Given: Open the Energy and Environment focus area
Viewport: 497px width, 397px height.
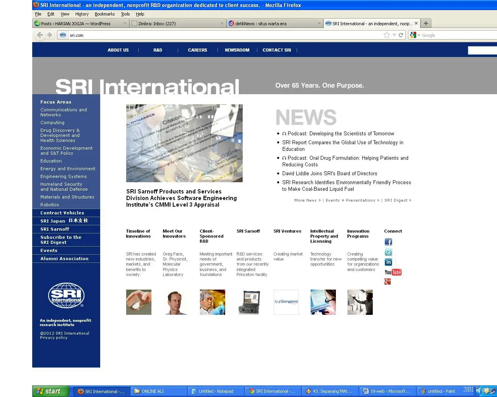Looking at the screenshot, I should pos(68,169).
